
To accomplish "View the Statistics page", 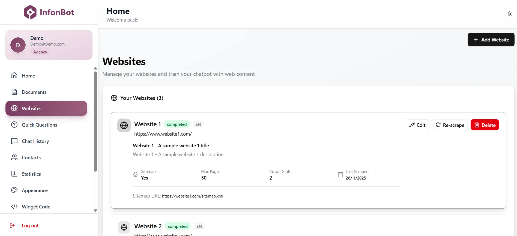I will [x=46, y=174].
